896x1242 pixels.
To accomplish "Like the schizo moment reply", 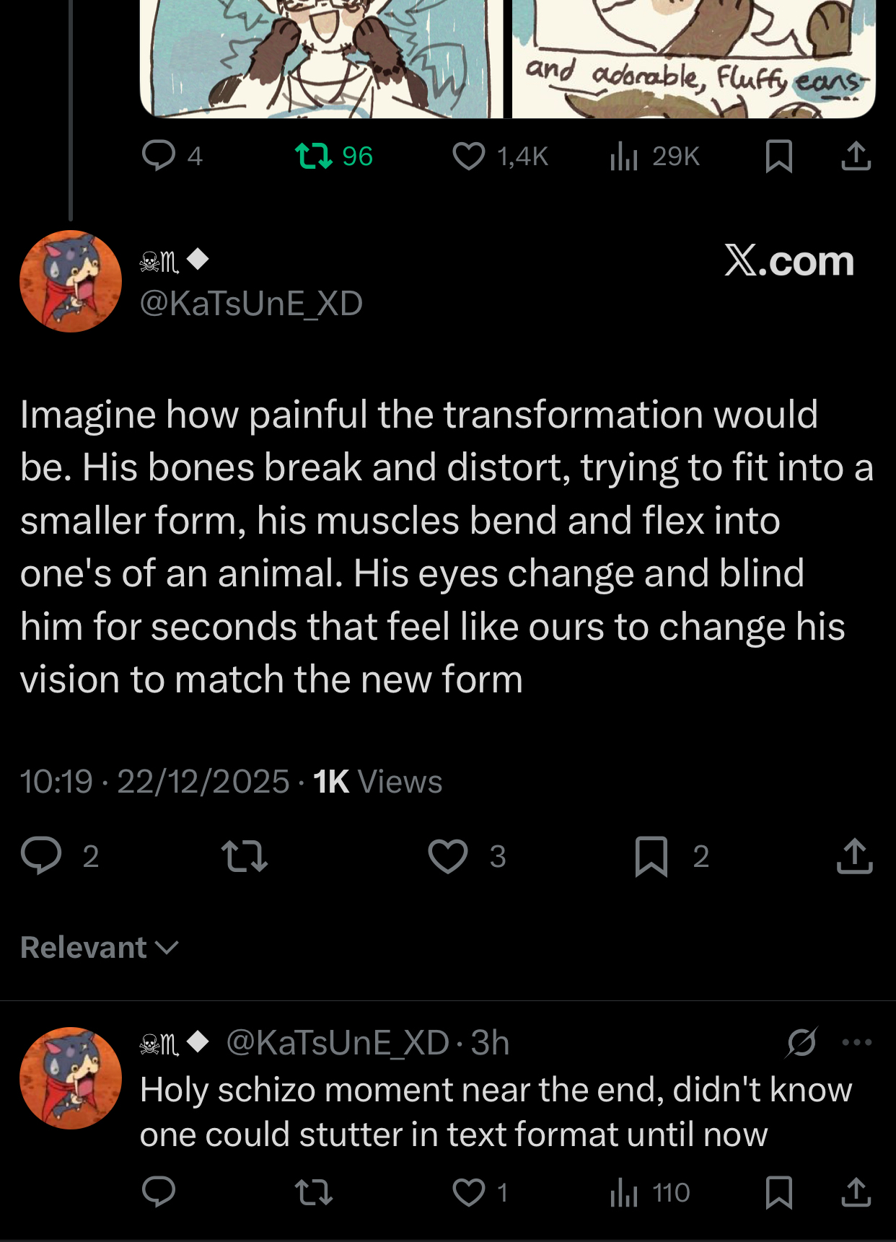I will 469,1192.
